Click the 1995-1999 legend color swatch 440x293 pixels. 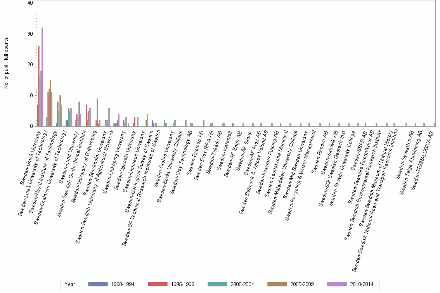[x=158, y=284]
